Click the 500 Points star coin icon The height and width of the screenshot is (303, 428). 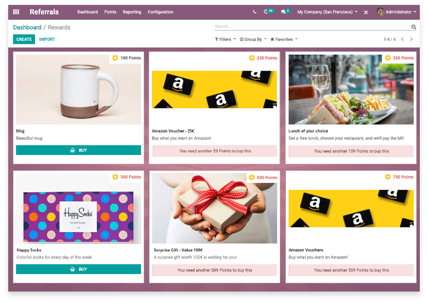click(251, 177)
